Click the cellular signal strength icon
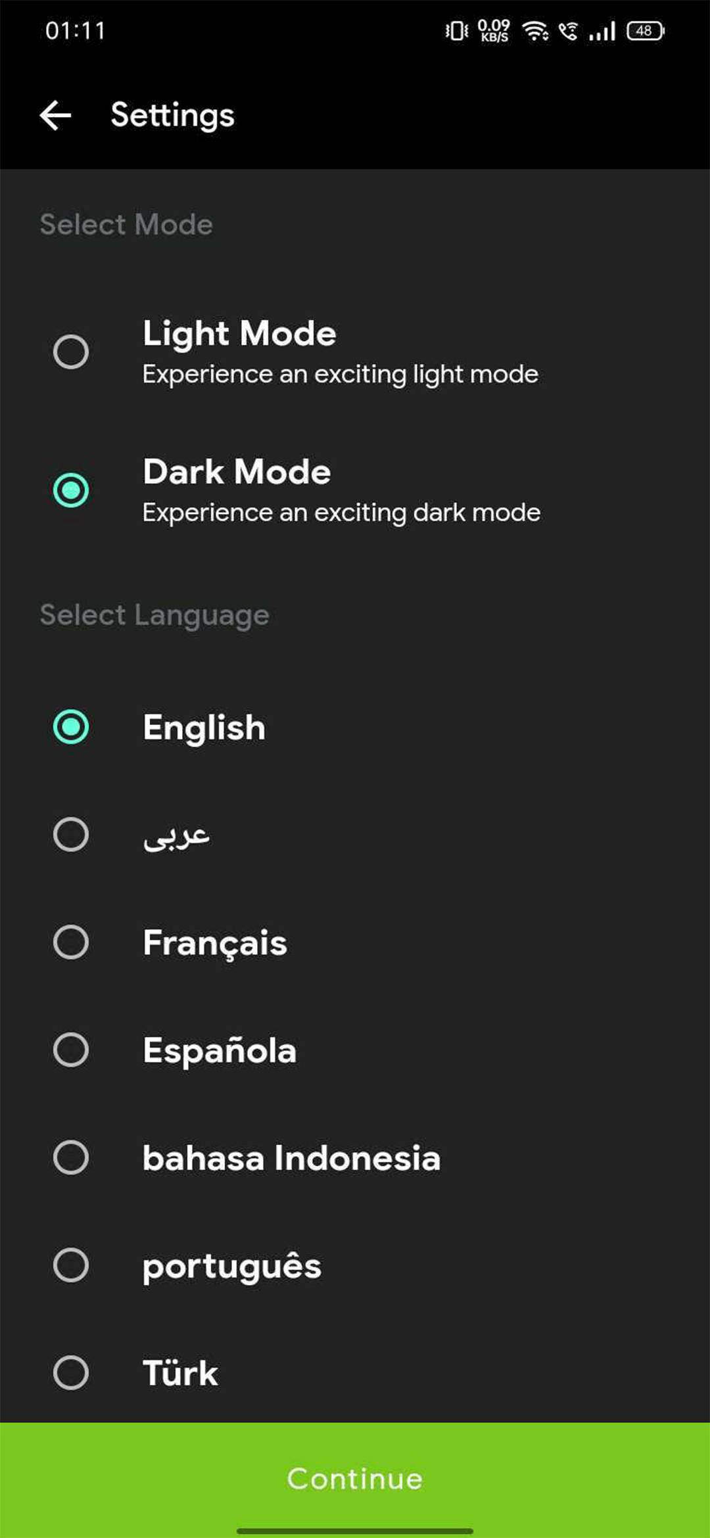Image resolution: width=710 pixels, height=1538 pixels. point(602,30)
